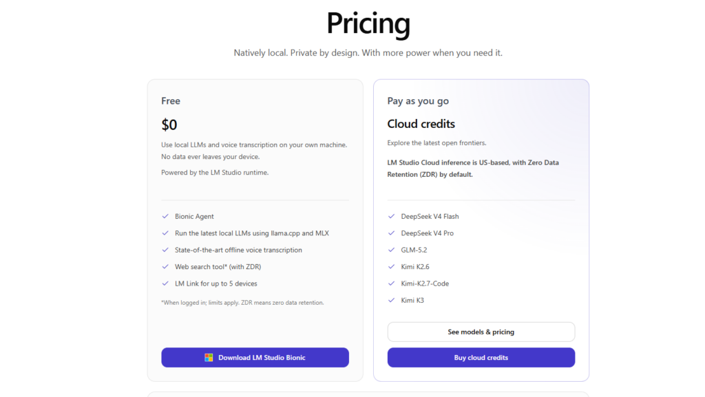The width and height of the screenshot is (705, 397).
Task: Click the checkmark next to GLM-5.2
Action: [391, 250]
